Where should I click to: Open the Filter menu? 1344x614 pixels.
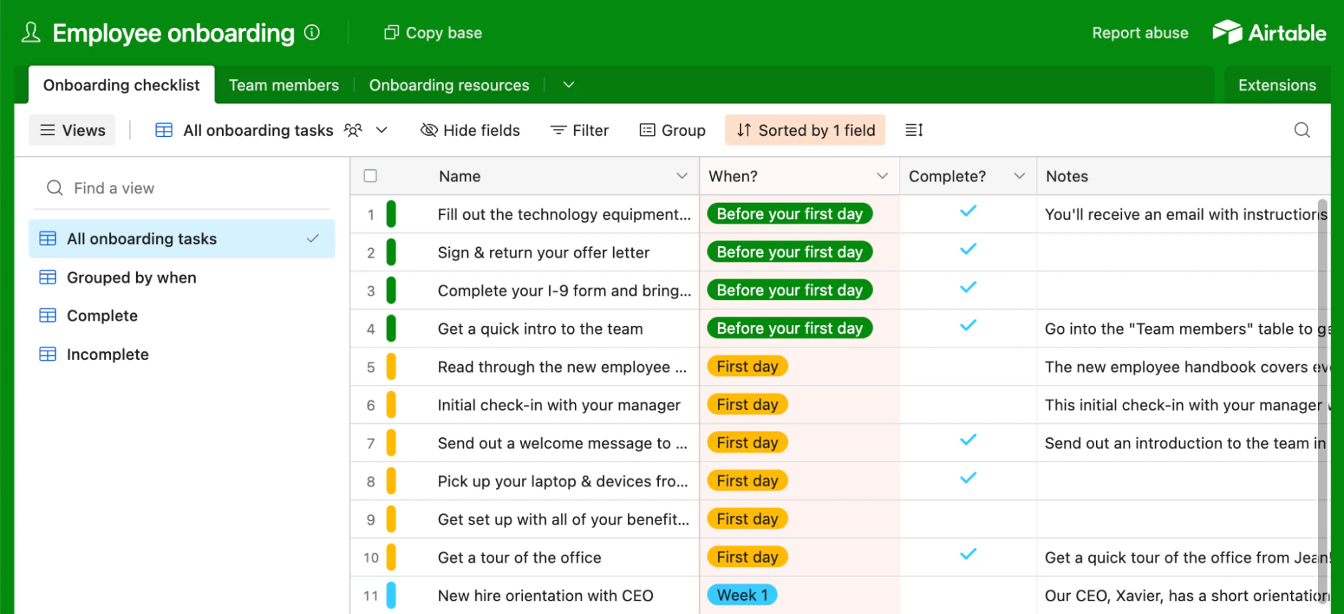pyautogui.click(x=580, y=130)
